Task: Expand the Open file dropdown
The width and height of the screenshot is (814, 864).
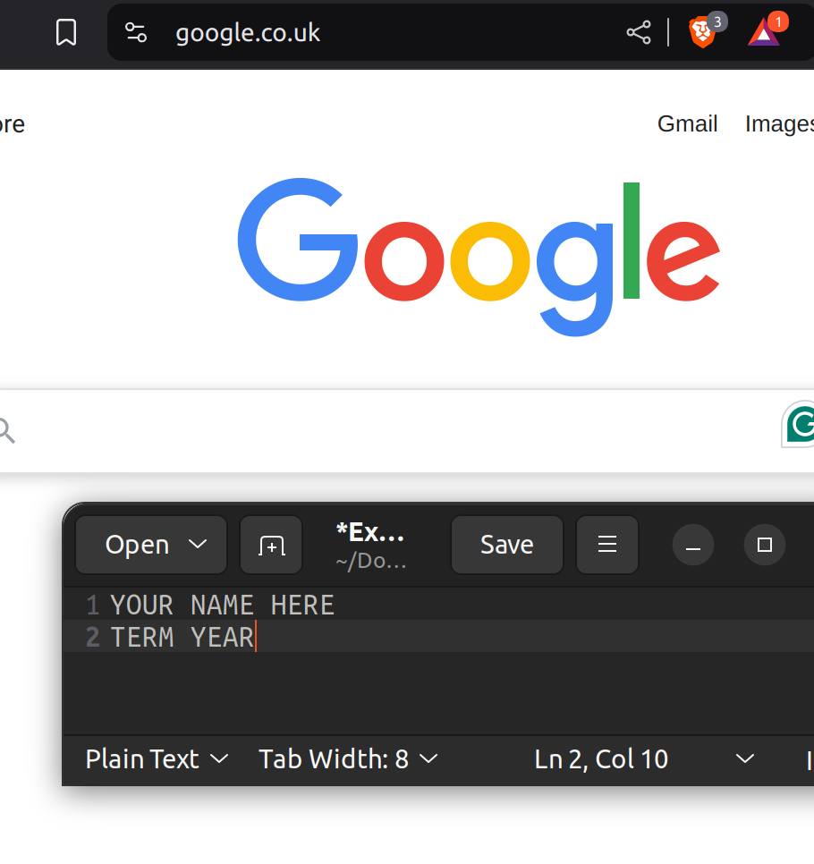Action: click(150, 545)
